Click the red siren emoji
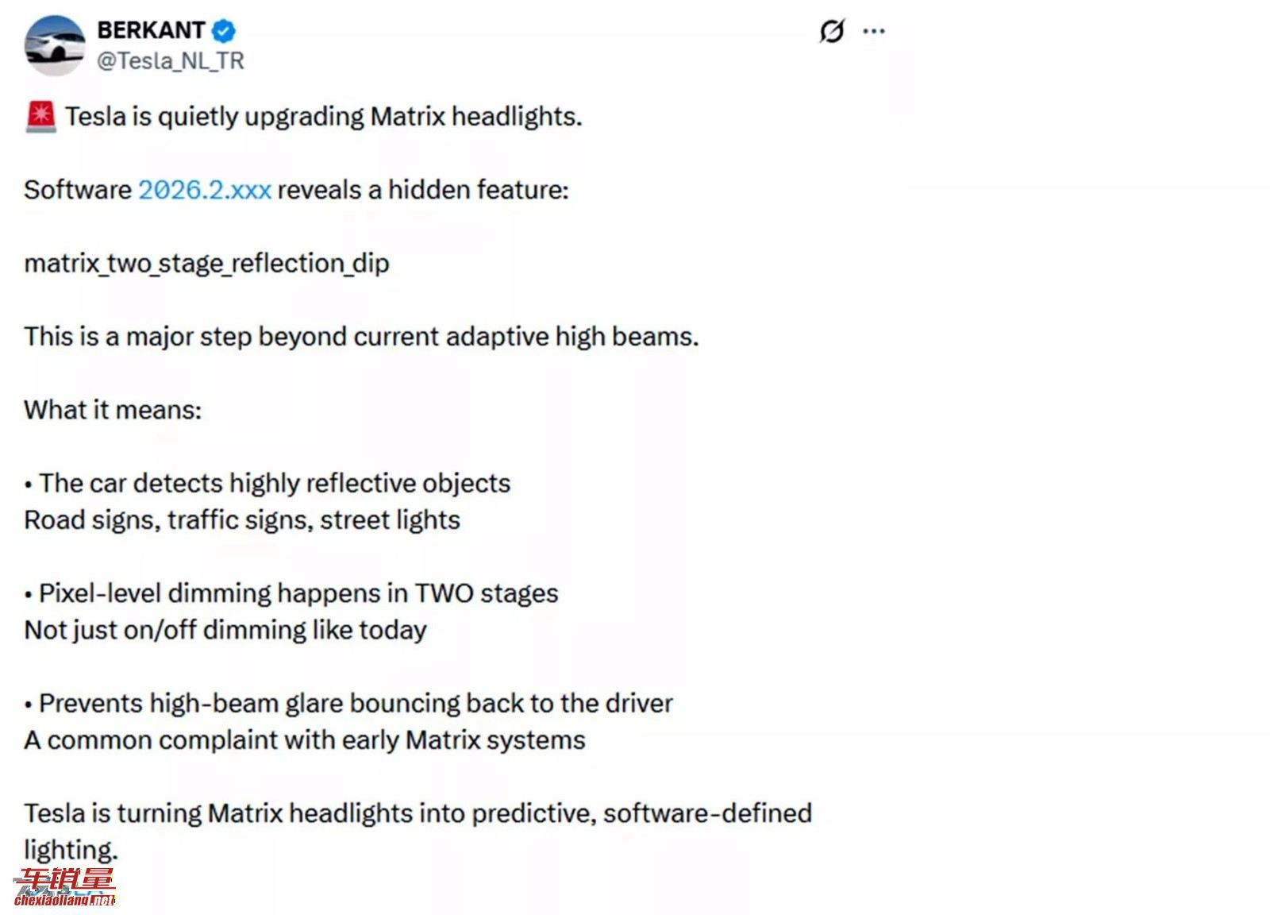 (x=40, y=117)
